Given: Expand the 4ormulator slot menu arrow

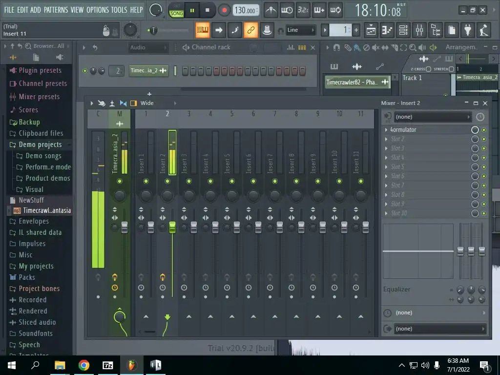Looking at the screenshot, I should 386,130.
